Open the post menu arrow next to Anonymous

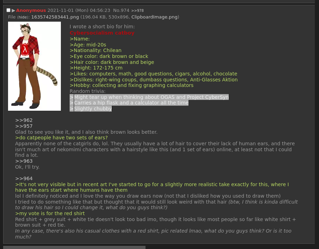tap(13, 10)
